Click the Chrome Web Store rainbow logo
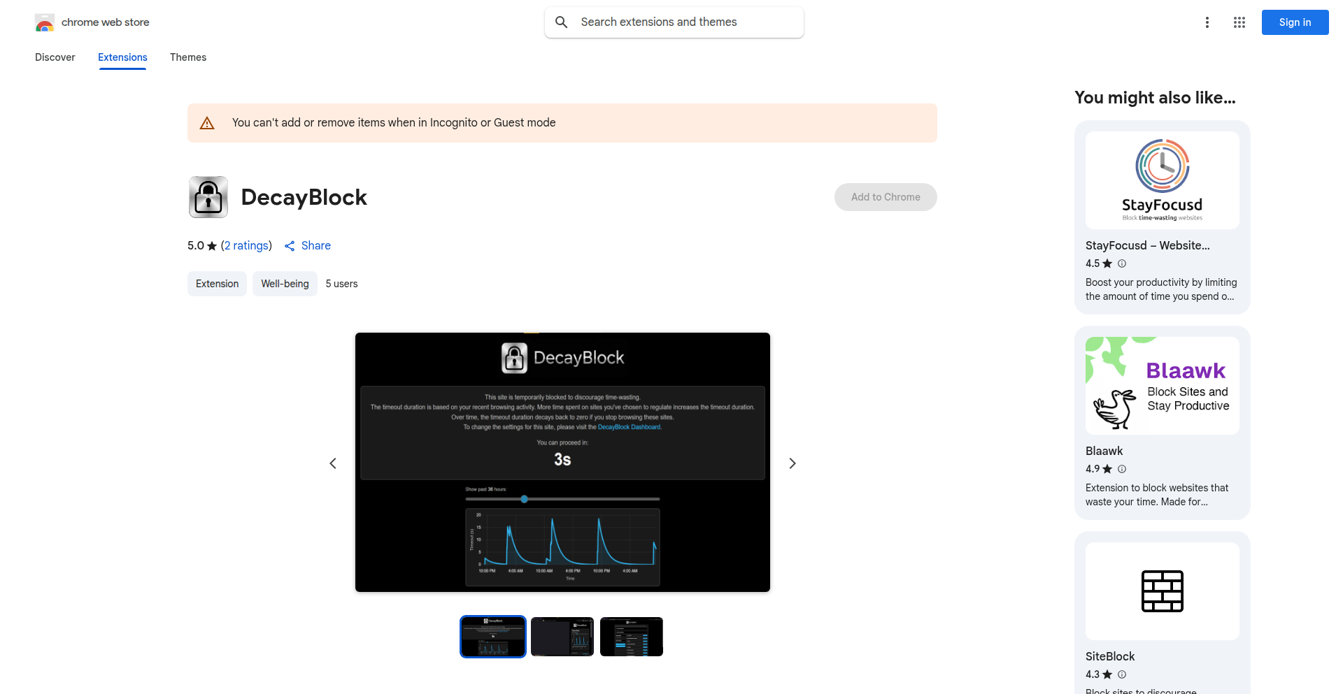Image resolution: width=1343 pixels, height=694 pixels. pyautogui.click(x=45, y=22)
